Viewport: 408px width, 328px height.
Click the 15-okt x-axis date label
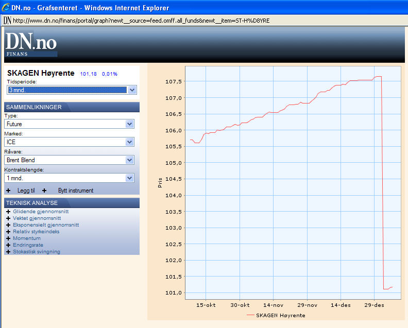(206, 305)
